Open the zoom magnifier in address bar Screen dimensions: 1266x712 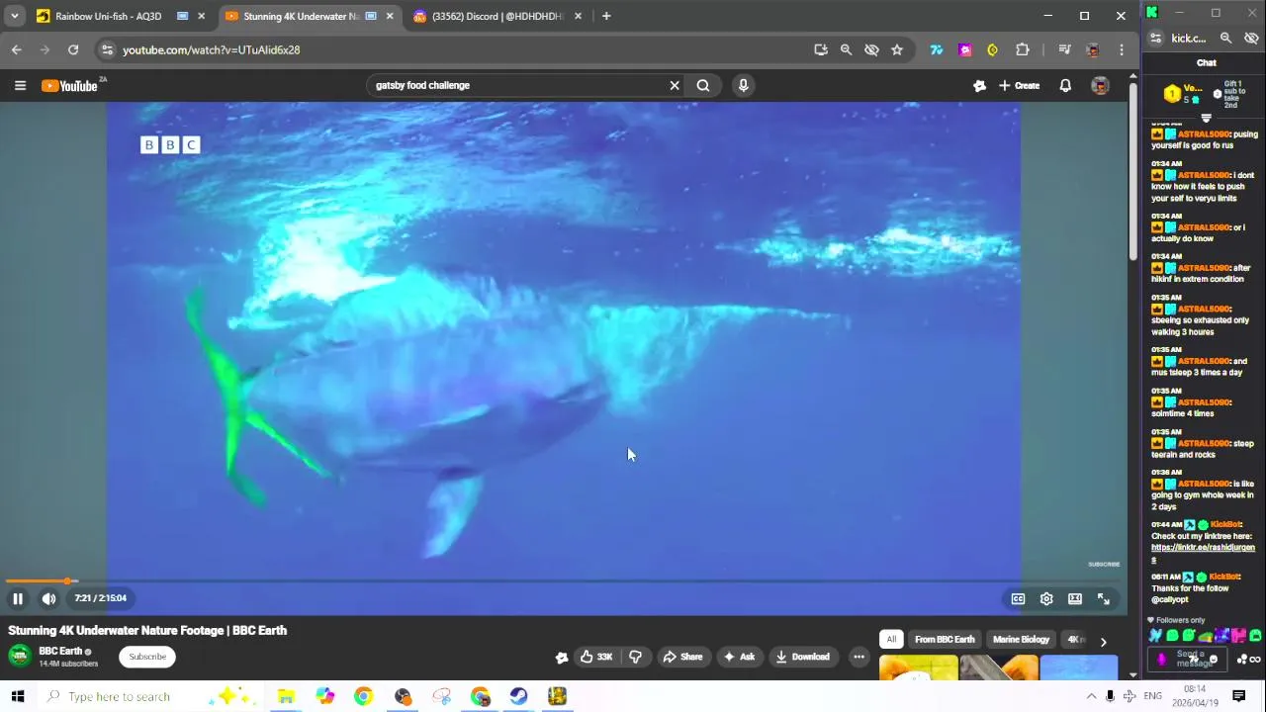click(x=846, y=49)
